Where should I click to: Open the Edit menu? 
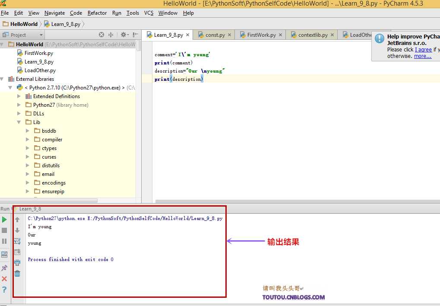coord(19,13)
